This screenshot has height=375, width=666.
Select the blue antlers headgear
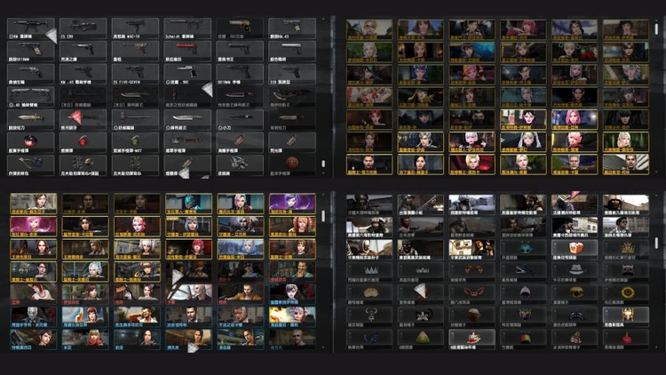click(369, 340)
